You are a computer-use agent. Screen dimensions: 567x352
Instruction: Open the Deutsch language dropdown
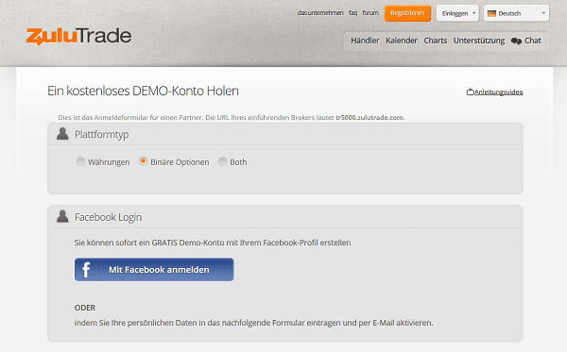(x=516, y=13)
